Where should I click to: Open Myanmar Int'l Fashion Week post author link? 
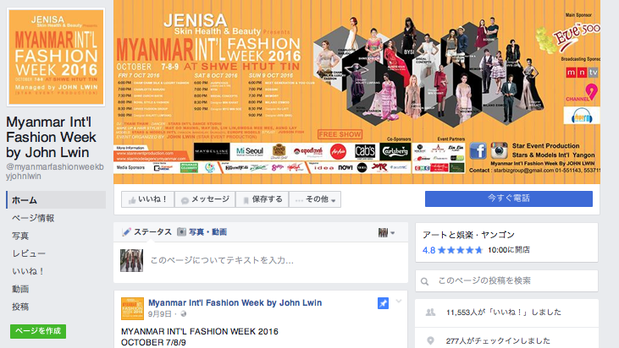235,302
